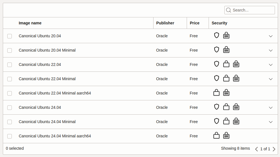Click the plain lock icon for Ubuntu 22.04 Minimal aarch64
This screenshot has height=157, width=280.
[x=216, y=93]
